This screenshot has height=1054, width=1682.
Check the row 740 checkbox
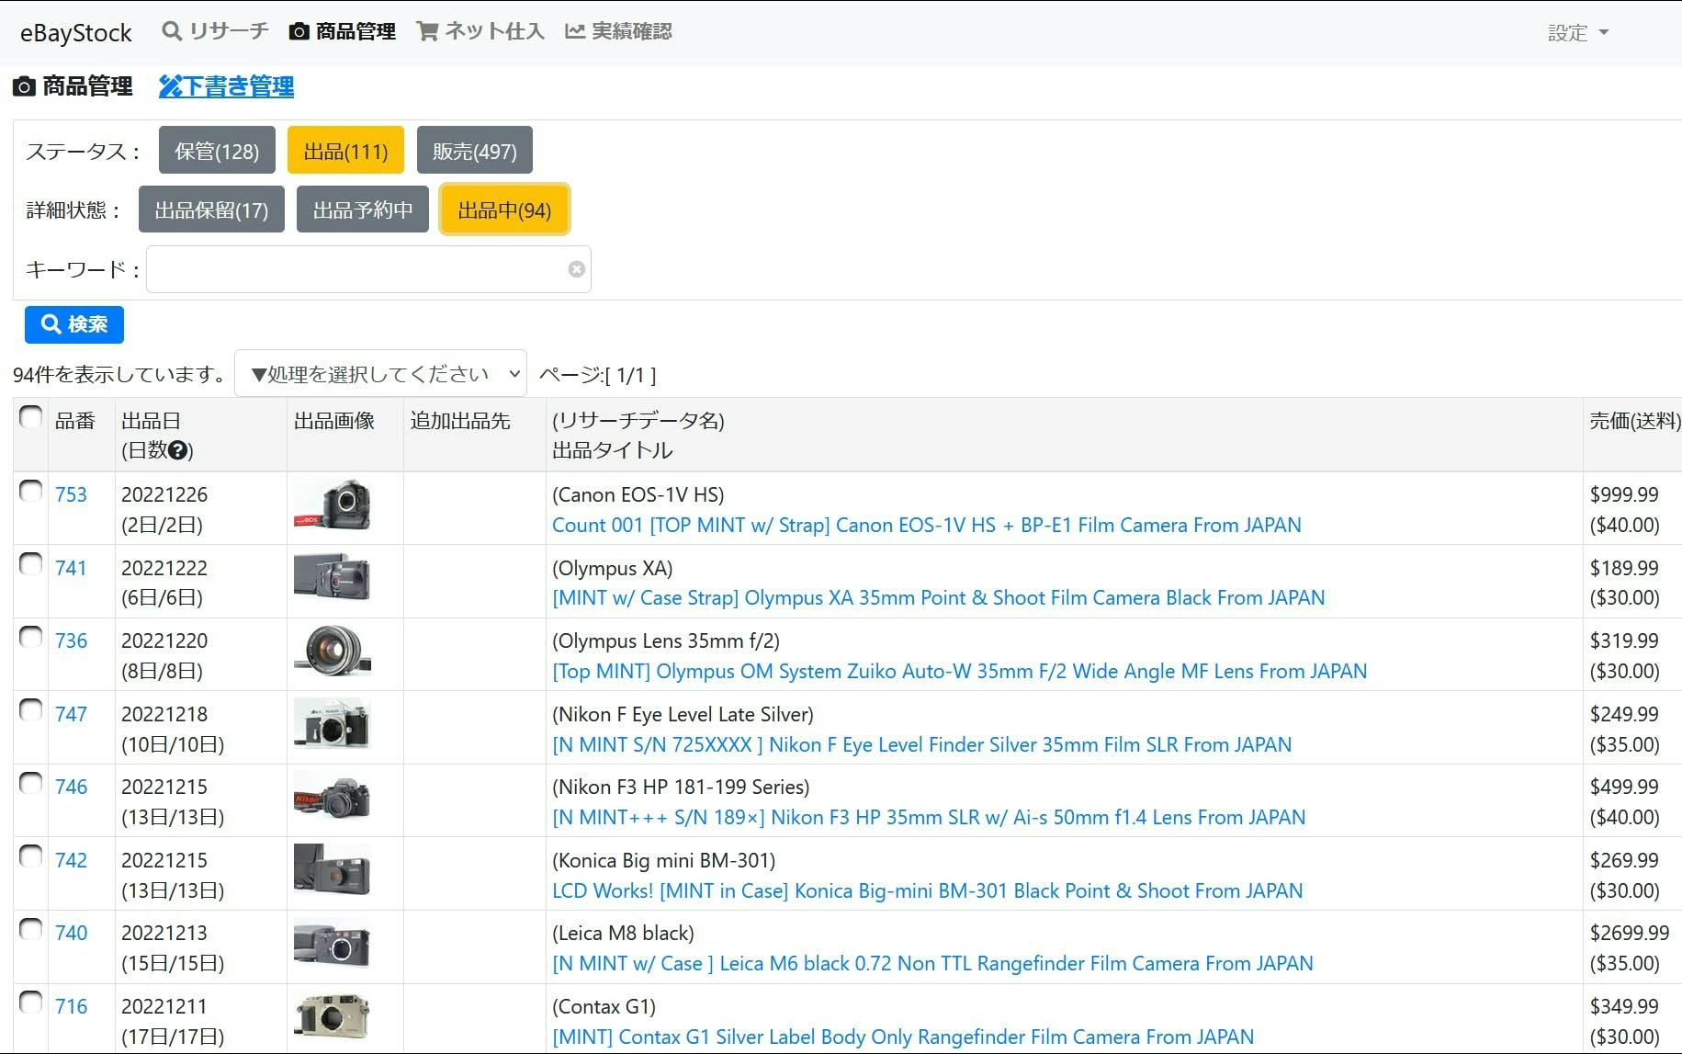pyautogui.click(x=30, y=929)
